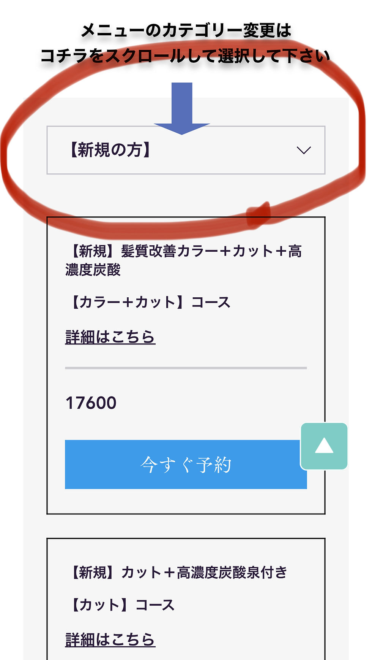372x660 pixels.
Task: Select the first course card priced 17600
Action: [x=186, y=365]
